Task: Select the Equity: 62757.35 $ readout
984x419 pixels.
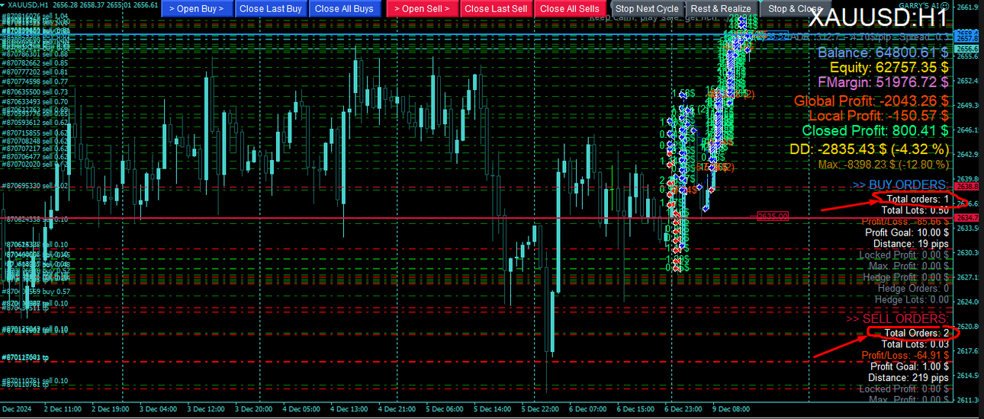Action: tap(889, 67)
